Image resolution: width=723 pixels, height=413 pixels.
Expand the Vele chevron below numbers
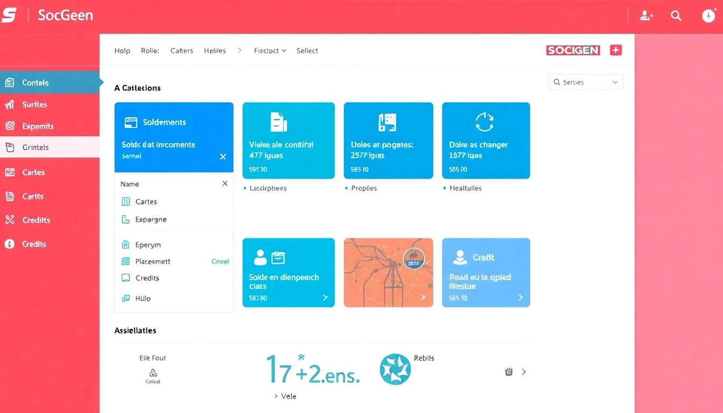click(x=276, y=396)
